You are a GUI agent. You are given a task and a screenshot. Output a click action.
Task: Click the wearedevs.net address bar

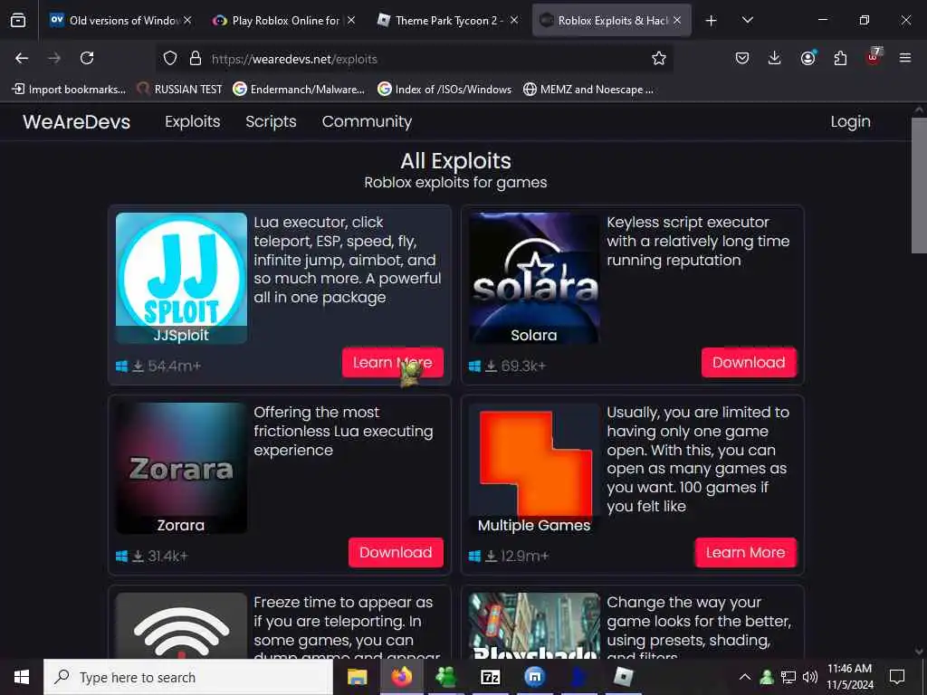click(414, 59)
